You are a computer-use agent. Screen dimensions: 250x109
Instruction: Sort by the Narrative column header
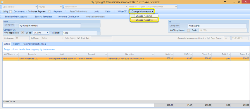pyautogui.click(x=130, y=54)
